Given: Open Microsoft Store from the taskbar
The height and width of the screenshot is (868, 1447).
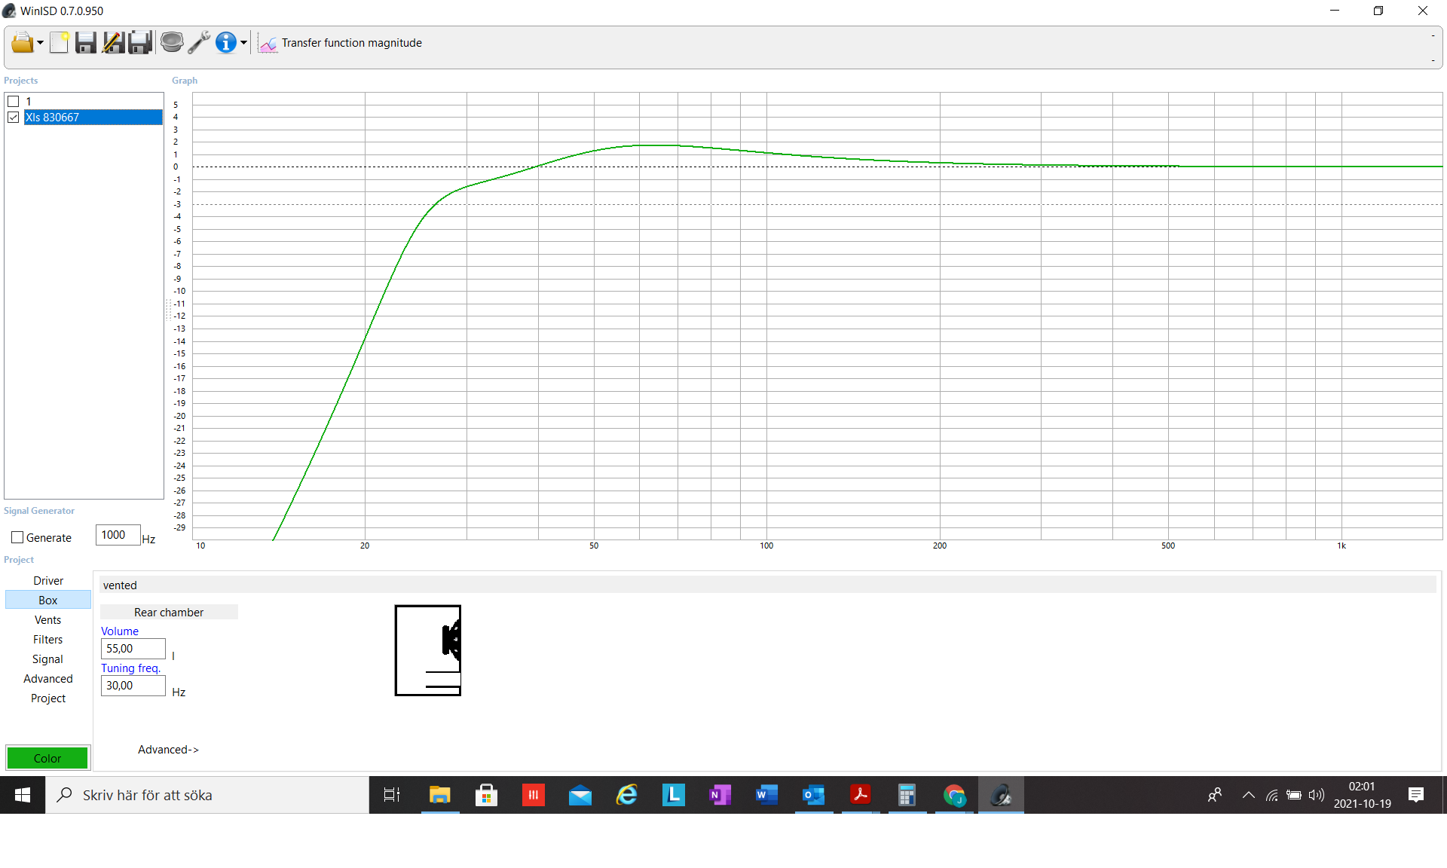Looking at the screenshot, I should (x=486, y=795).
